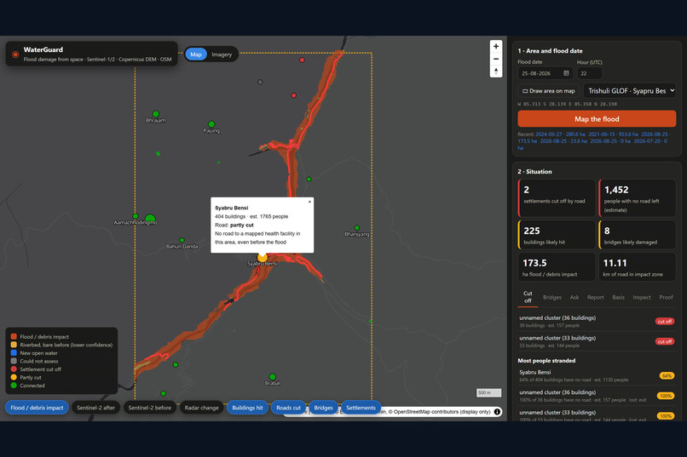Select Syabru Bensi 64% stranded row
The image size is (687, 457).
(x=597, y=375)
